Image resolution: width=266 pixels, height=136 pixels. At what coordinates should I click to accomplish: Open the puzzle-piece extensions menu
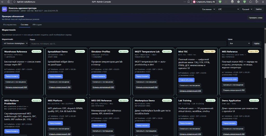[251, 2]
